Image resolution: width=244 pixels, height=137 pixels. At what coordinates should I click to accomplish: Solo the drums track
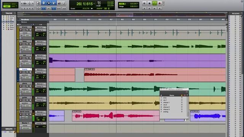click(x=27, y=30)
